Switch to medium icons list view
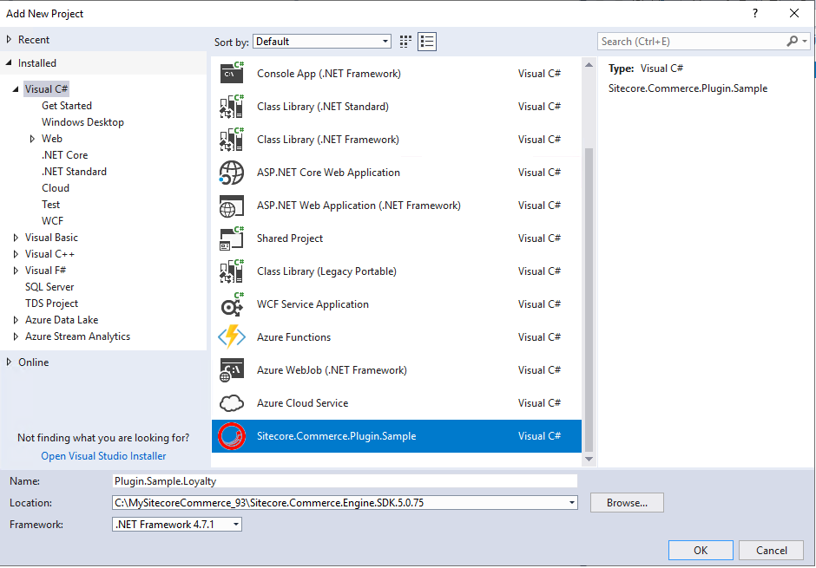The image size is (816, 568). pyautogui.click(x=427, y=42)
